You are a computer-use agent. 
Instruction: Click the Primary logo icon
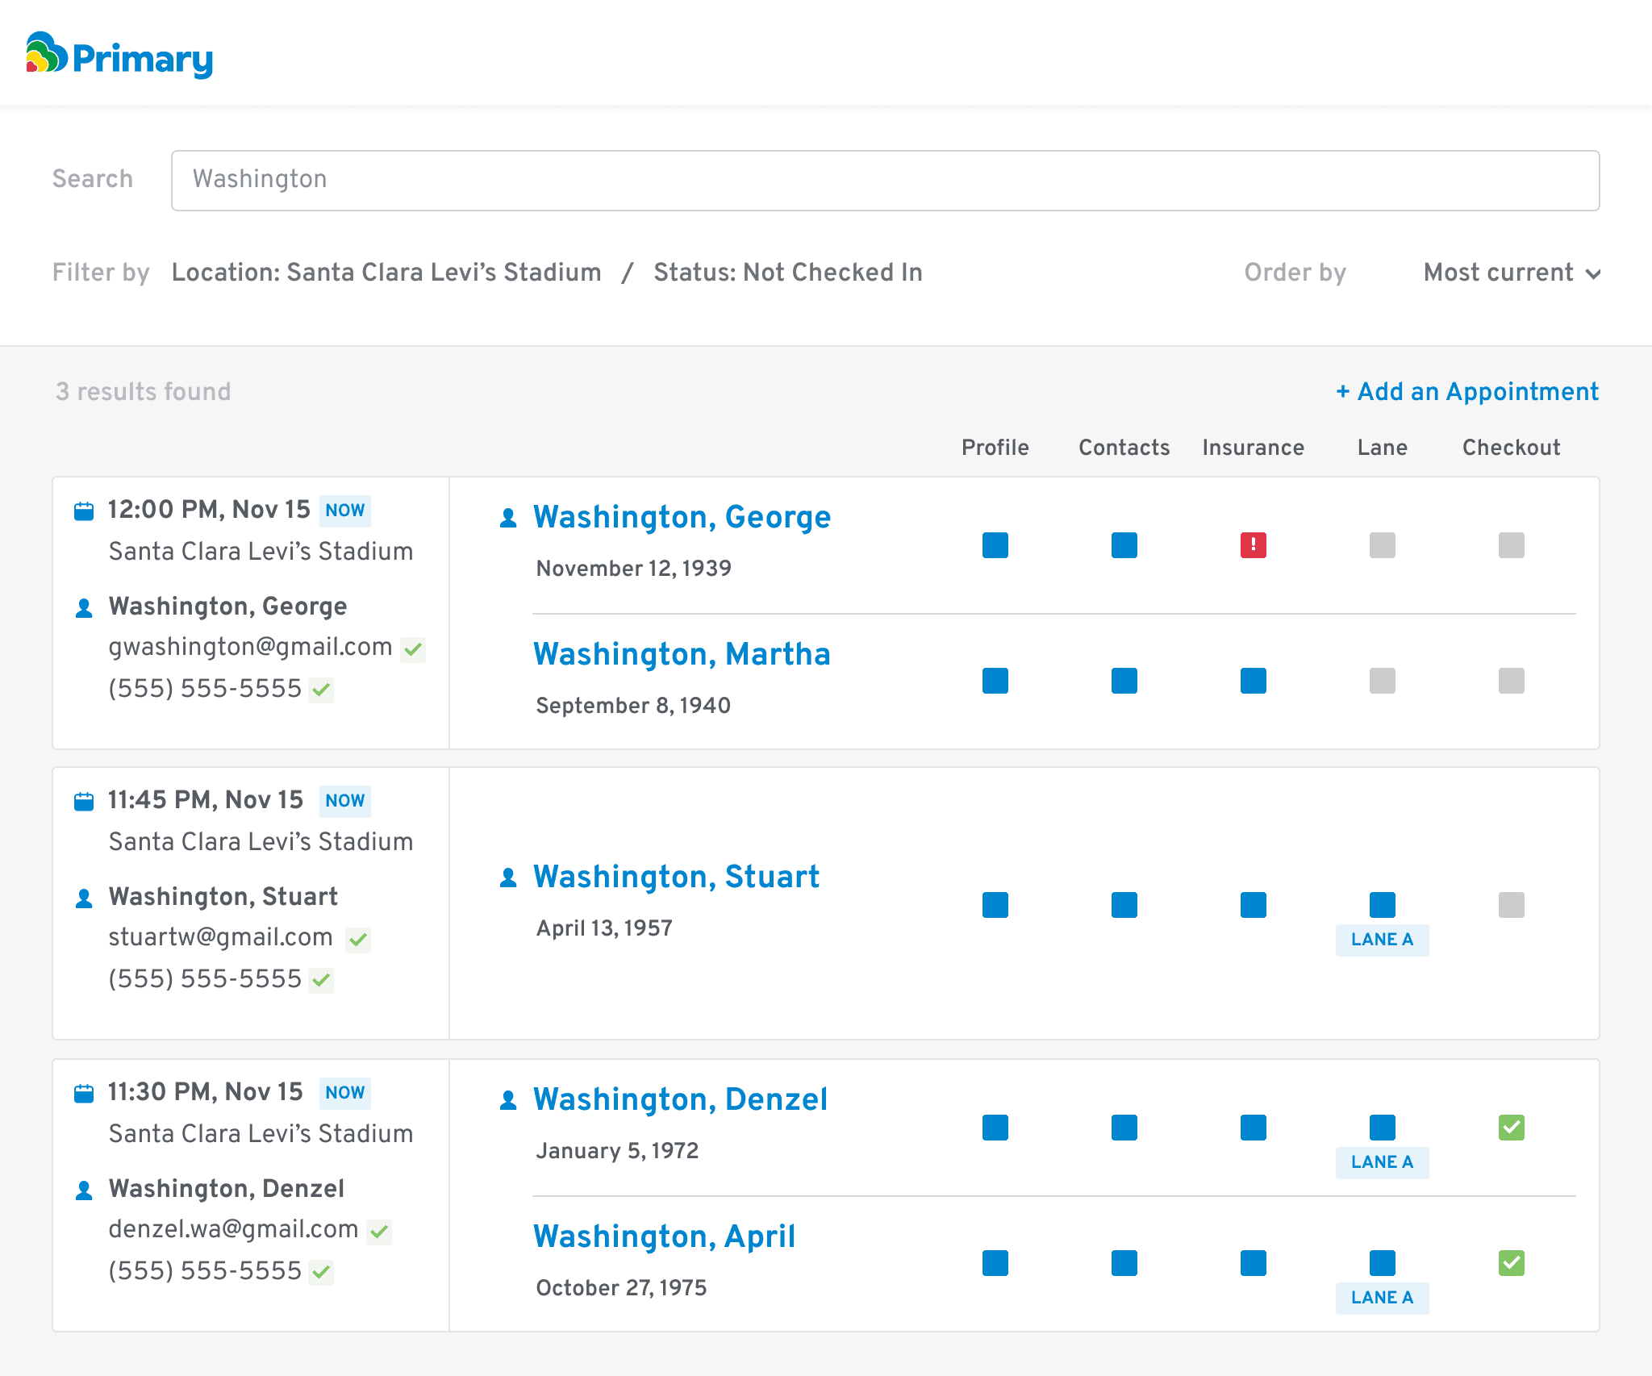[x=46, y=53]
